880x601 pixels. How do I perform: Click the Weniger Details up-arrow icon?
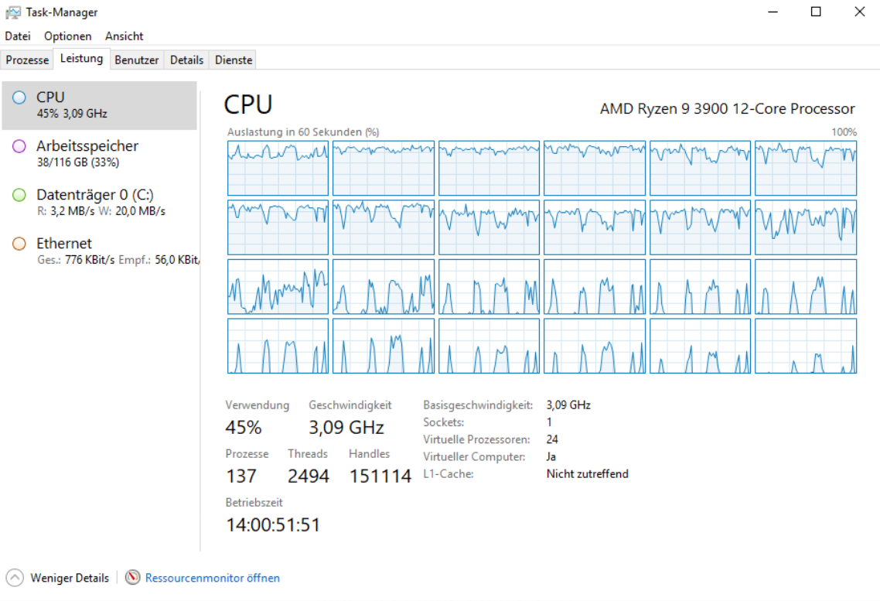15,578
